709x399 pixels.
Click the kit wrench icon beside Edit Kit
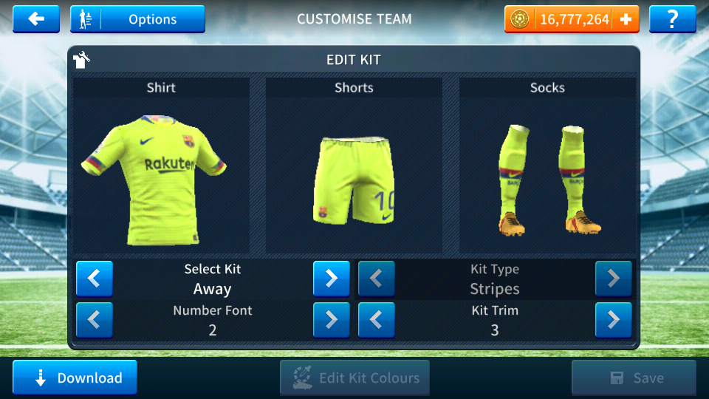81,60
